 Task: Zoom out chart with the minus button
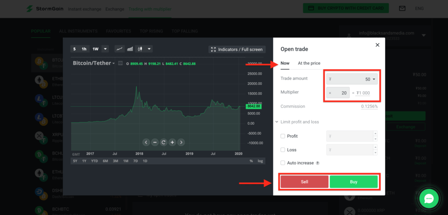point(155,142)
